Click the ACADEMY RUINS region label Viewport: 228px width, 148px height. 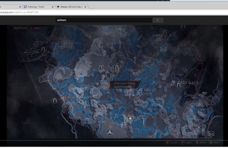coord(78,97)
